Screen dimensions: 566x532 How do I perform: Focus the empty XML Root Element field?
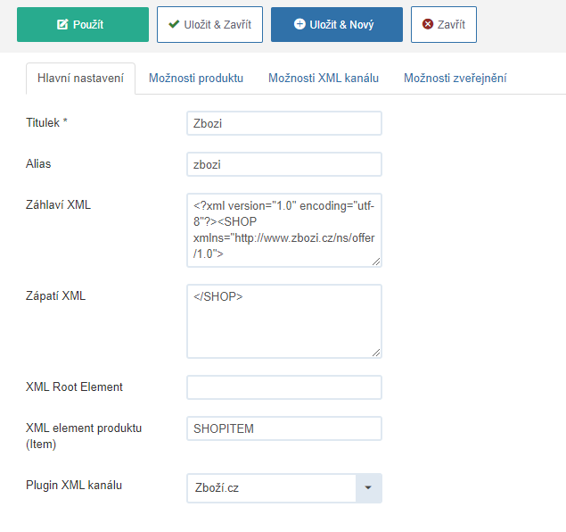point(284,387)
